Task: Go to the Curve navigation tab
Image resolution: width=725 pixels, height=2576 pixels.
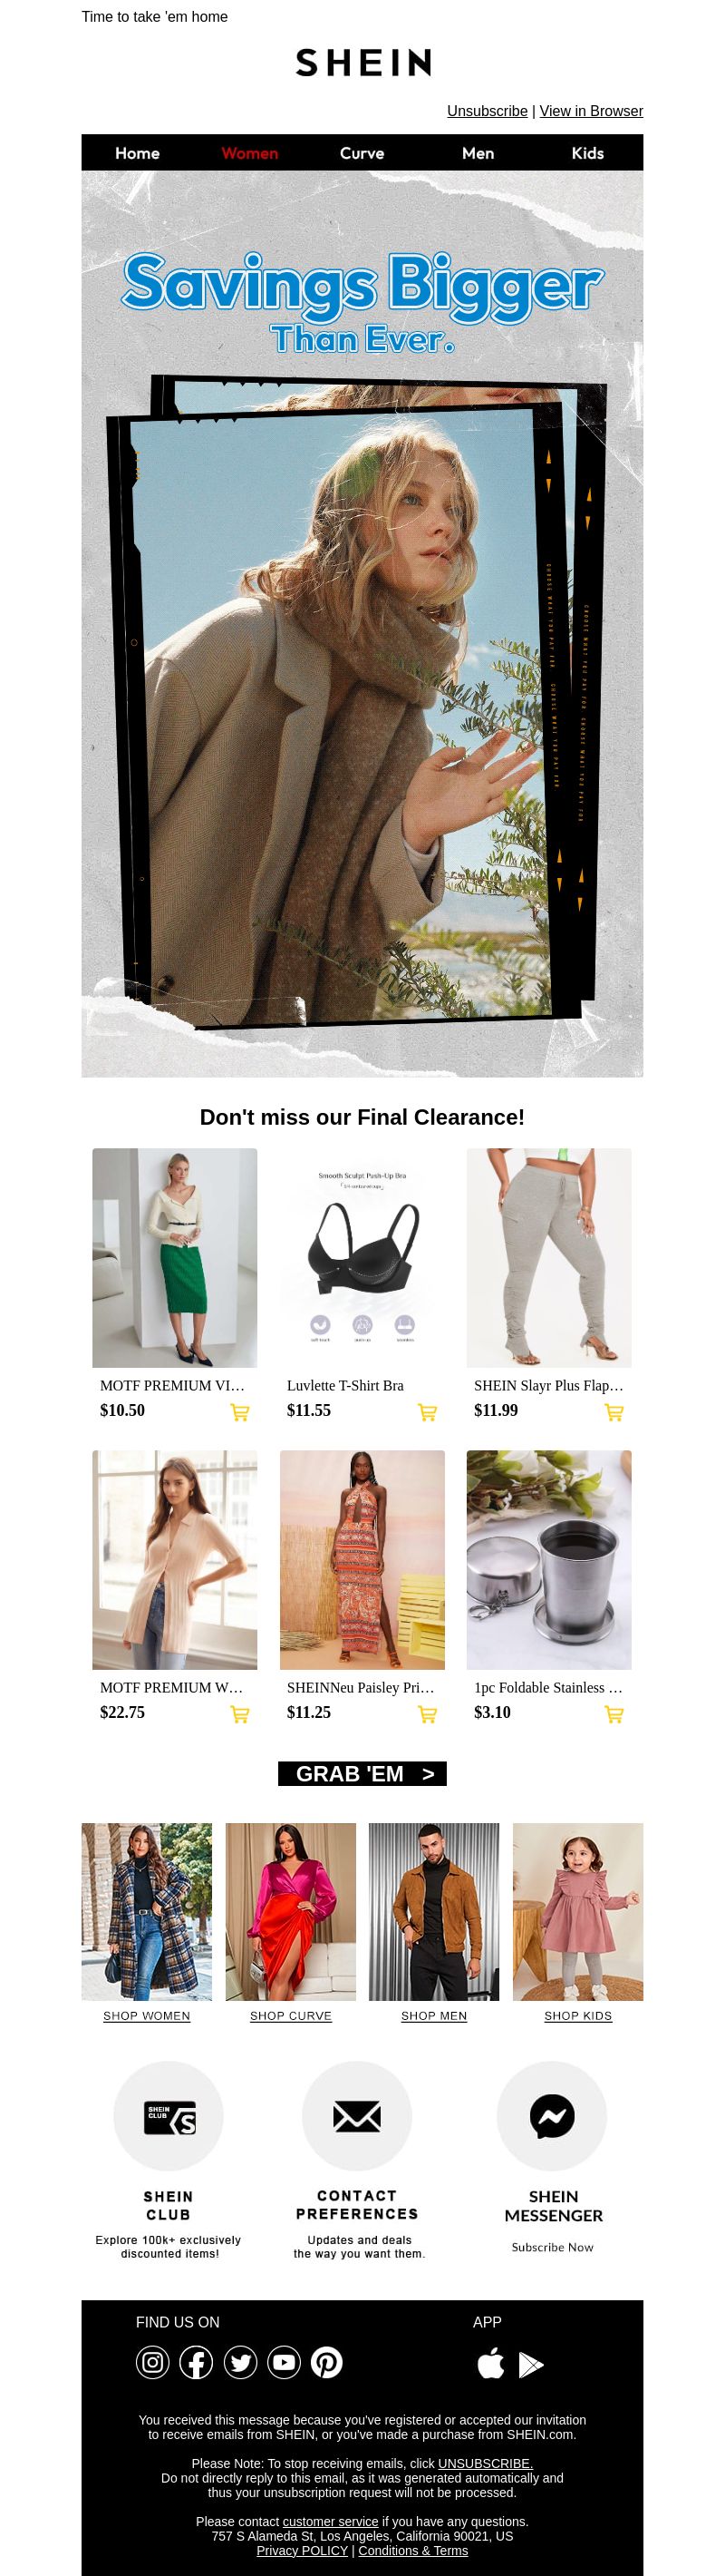Action: click(362, 153)
